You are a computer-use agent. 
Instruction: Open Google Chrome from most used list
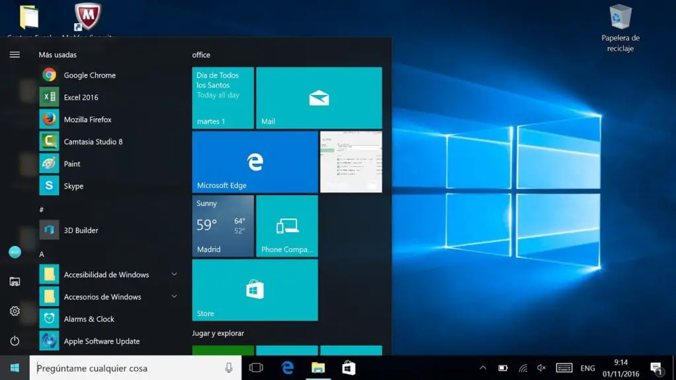[89, 75]
